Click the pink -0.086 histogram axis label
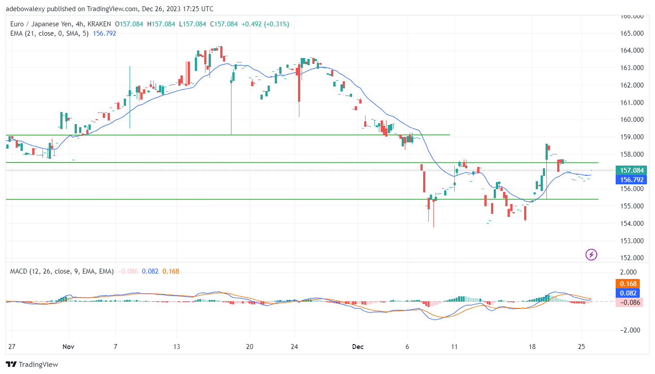 coord(629,303)
